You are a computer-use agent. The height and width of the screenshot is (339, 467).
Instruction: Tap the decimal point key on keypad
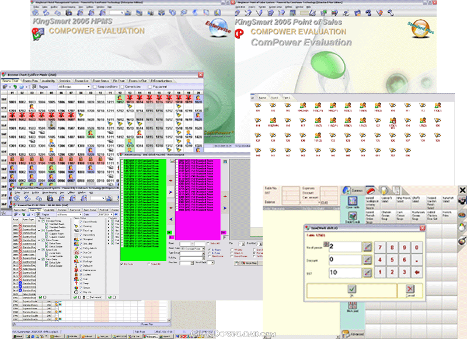point(416,260)
